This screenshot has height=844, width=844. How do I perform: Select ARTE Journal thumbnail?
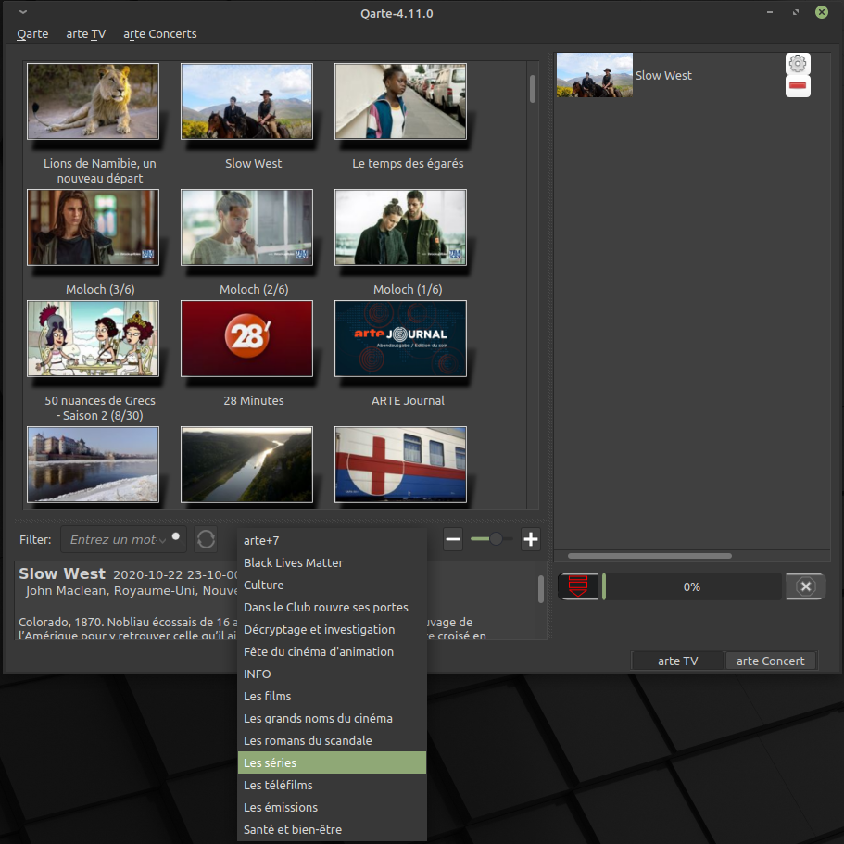click(x=400, y=338)
